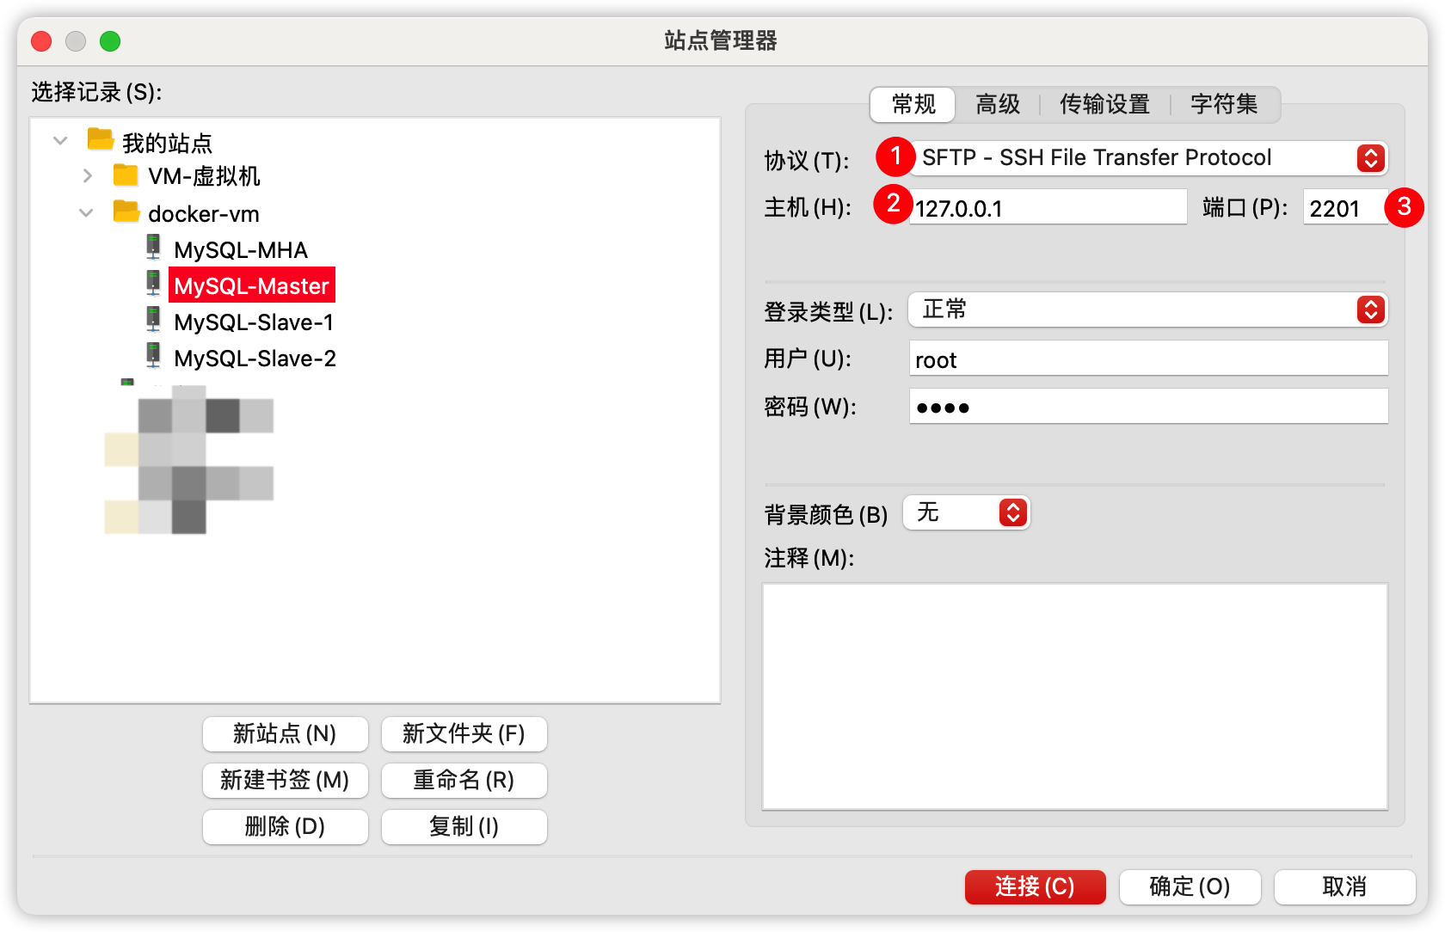Switch to the 常规 tab
1445x932 pixels.
click(913, 105)
